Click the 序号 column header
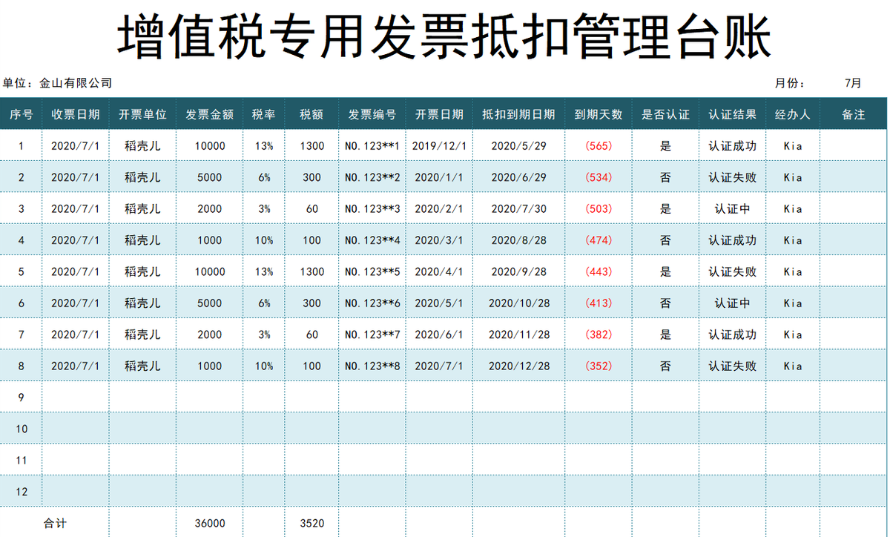 point(22,114)
